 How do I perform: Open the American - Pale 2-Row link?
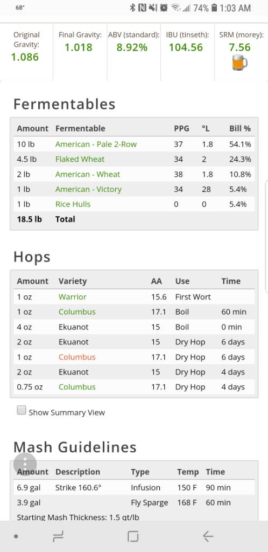96,144
